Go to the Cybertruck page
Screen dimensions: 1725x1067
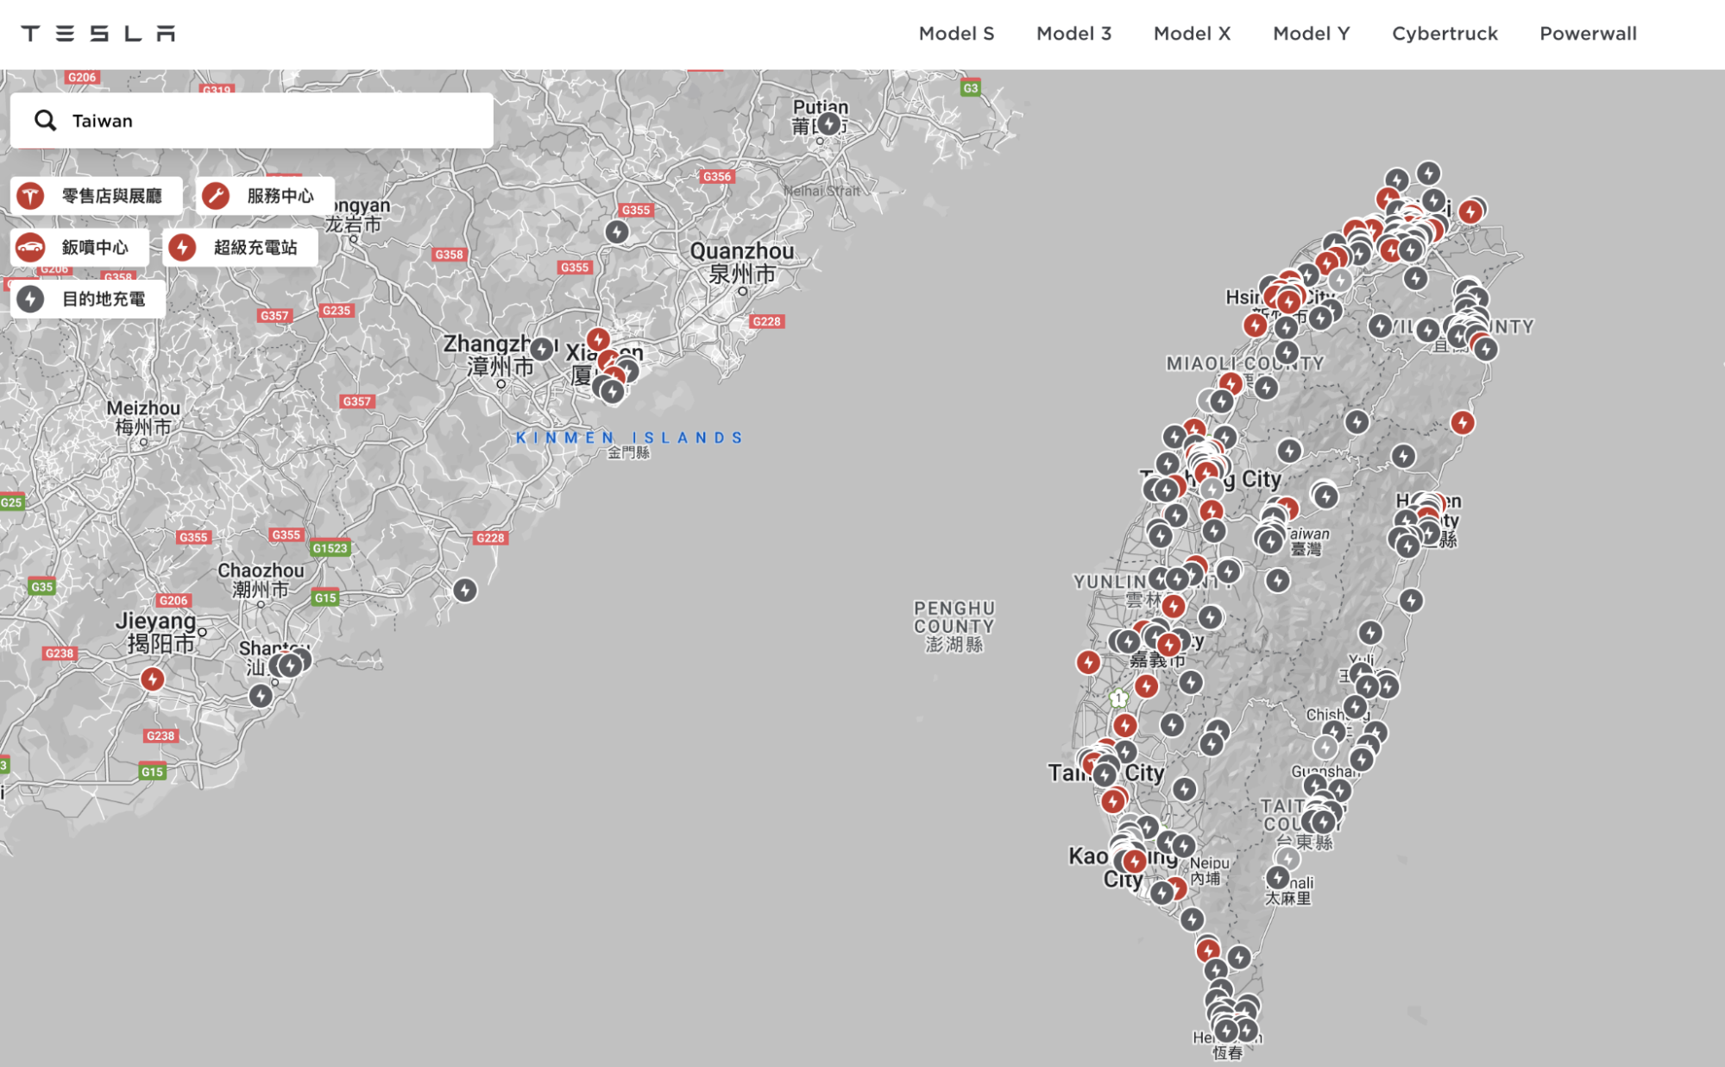pos(1445,34)
